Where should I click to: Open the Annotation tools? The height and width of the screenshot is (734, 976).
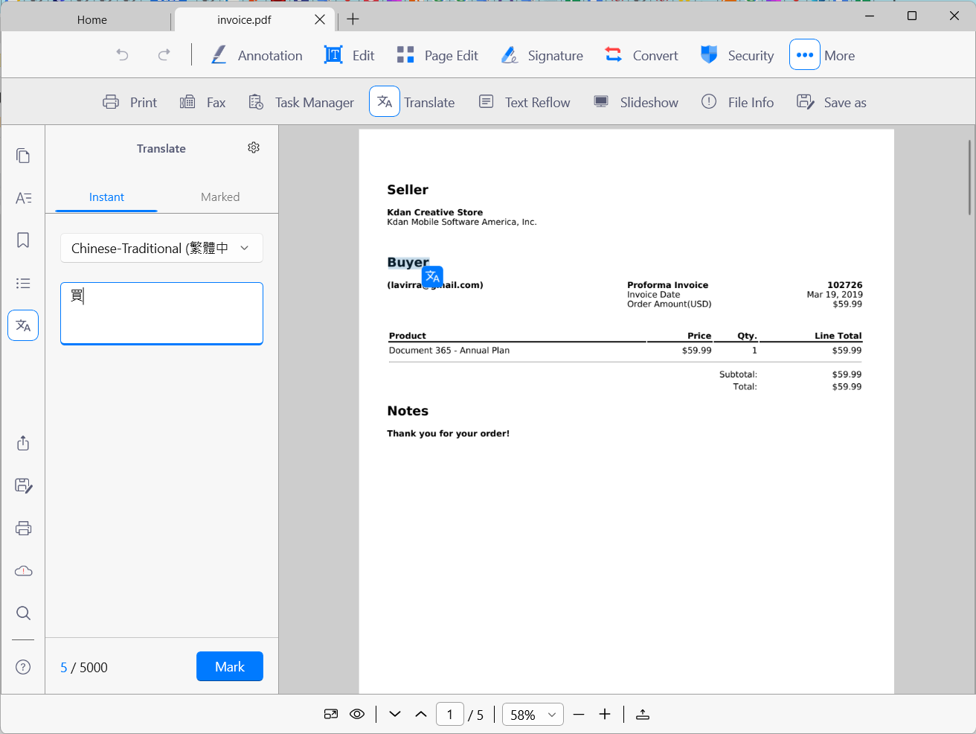tap(257, 55)
